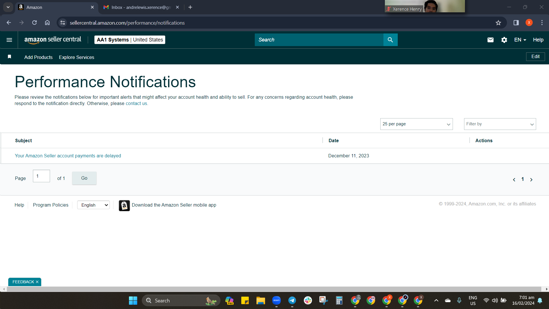Go to the next notifications page
The image size is (549, 309).
point(531,180)
